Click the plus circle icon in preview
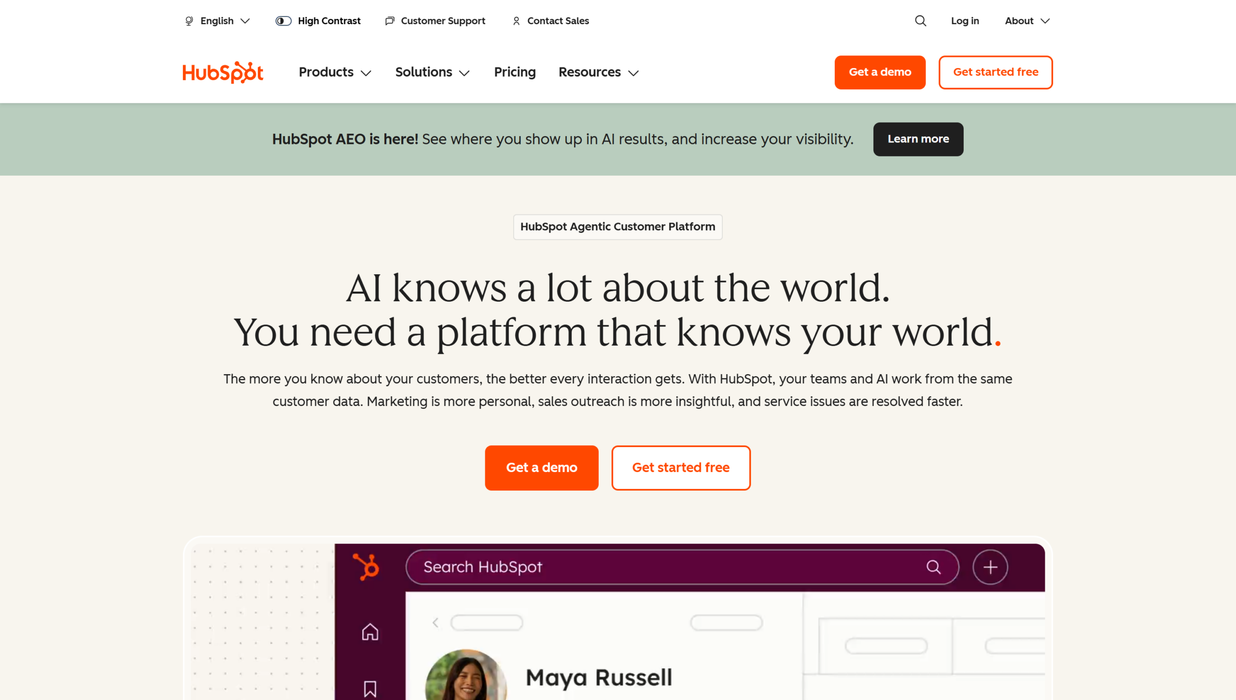This screenshot has height=700, width=1236. click(990, 567)
